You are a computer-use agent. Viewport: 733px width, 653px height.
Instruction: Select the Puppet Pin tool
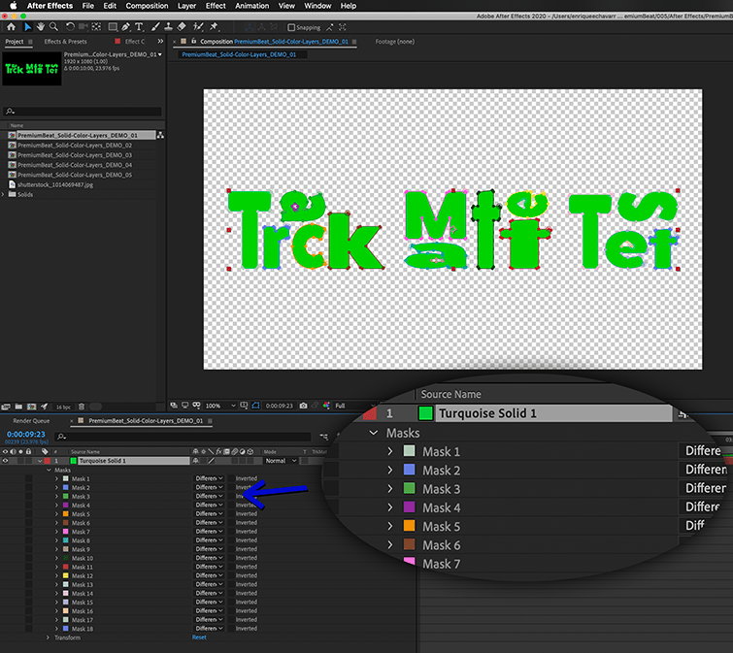(215, 27)
